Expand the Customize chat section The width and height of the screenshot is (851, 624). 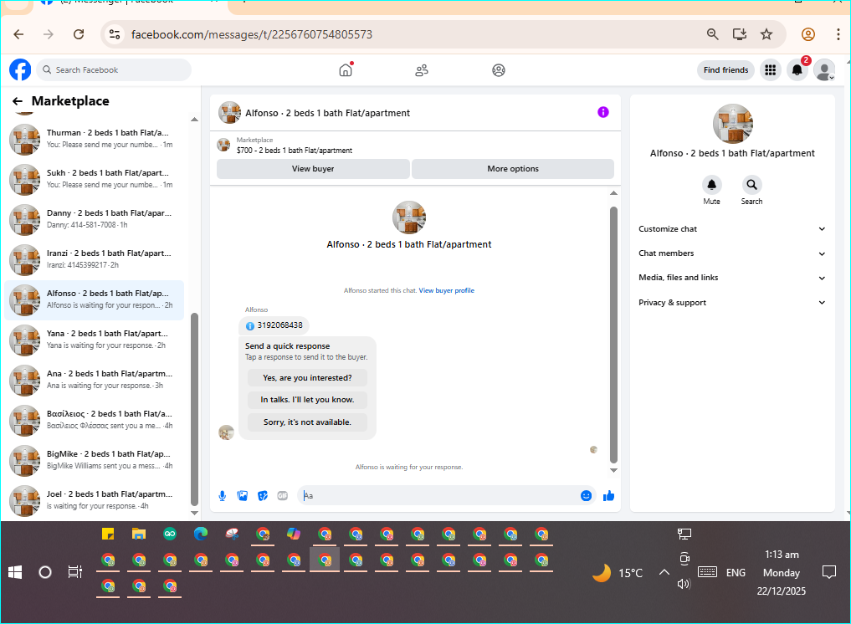[x=732, y=229]
